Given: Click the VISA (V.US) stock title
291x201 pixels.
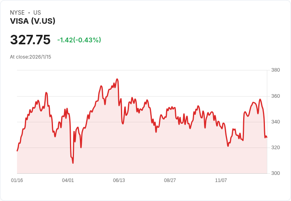Looking at the screenshot, I should (x=32, y=21).
